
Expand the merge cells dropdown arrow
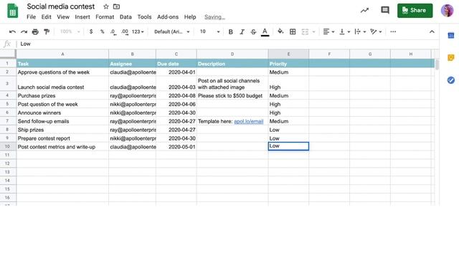(313, 32)
